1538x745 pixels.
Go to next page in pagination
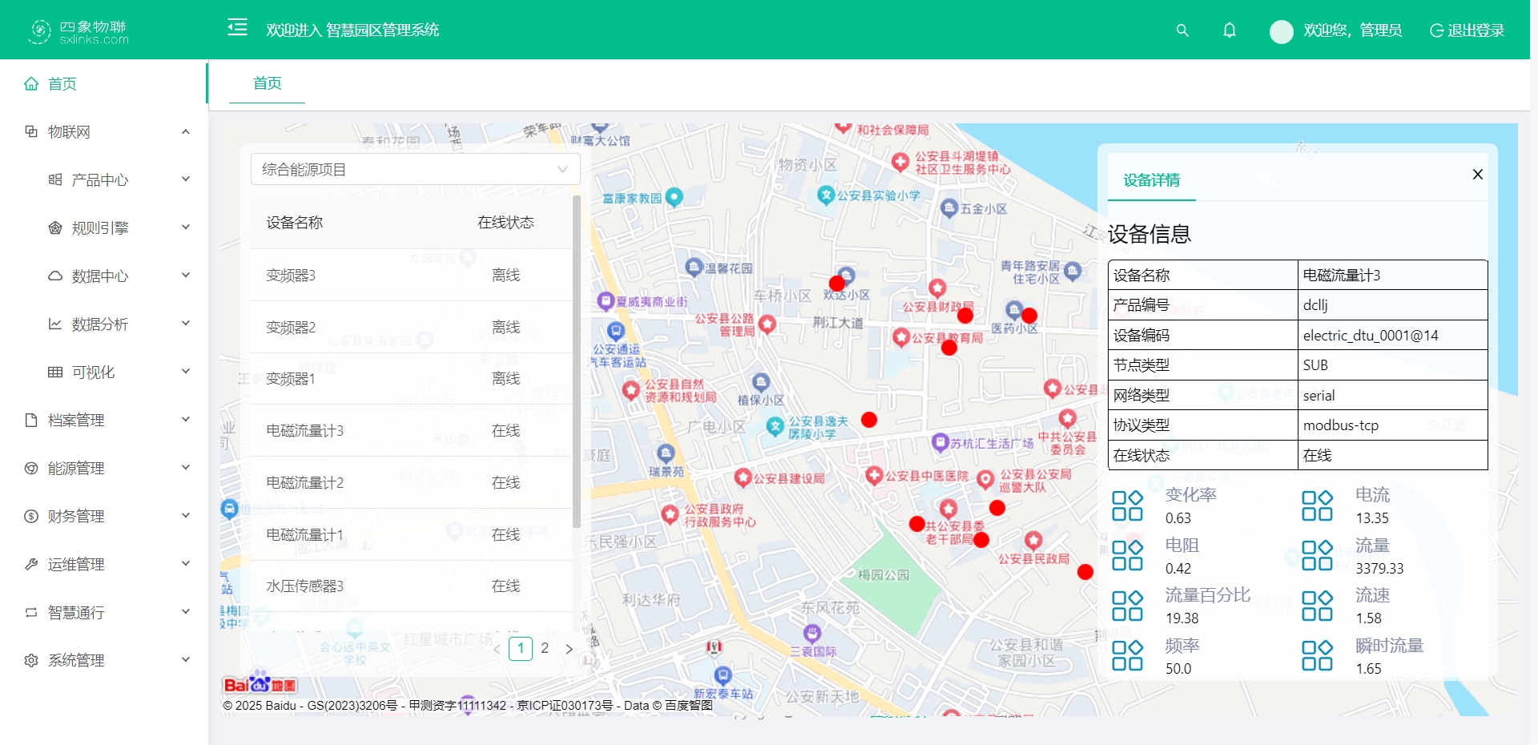(x=570, y=649)
